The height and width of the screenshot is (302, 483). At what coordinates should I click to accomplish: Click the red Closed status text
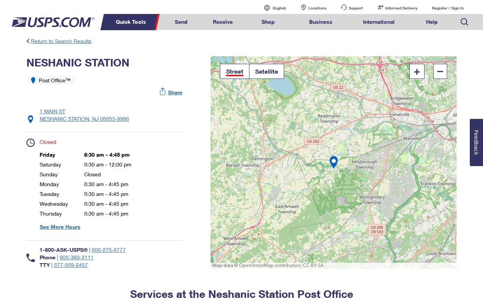click(48, 142)
